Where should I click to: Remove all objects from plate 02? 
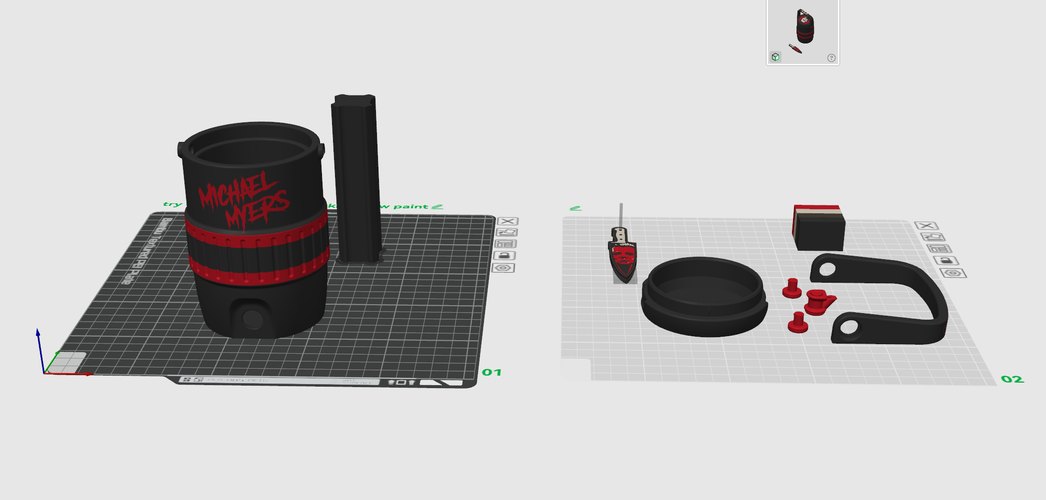point(926,226)
